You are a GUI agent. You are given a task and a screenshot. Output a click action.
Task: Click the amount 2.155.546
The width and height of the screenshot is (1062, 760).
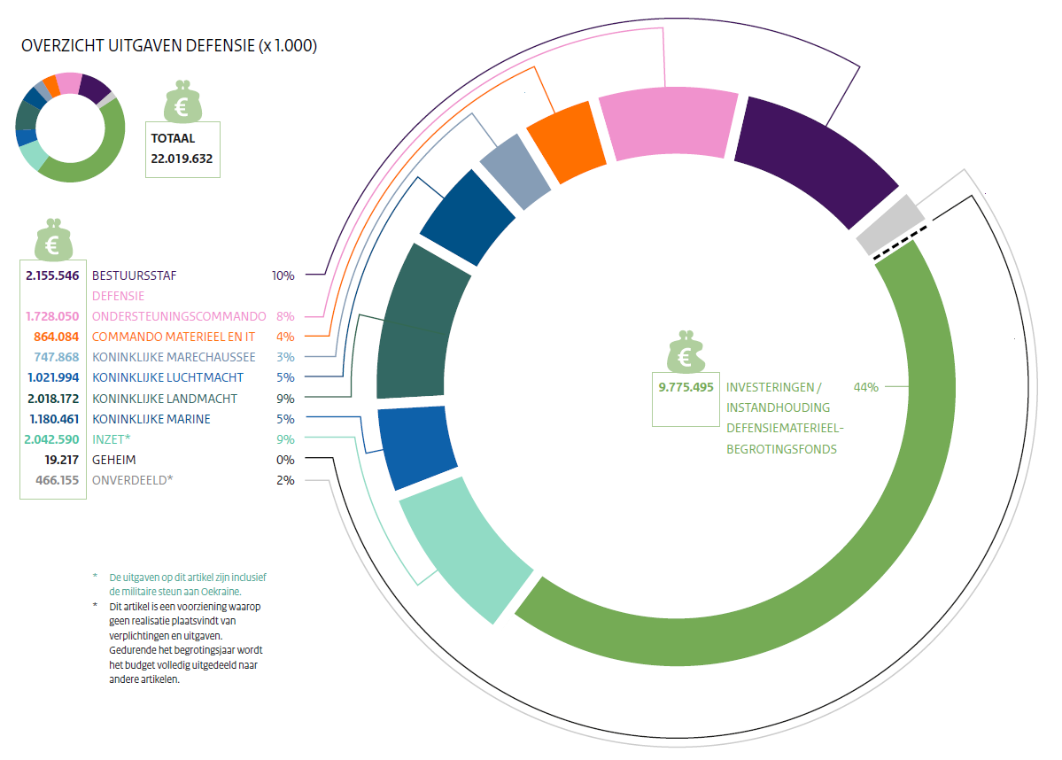(x=52, y=275)
